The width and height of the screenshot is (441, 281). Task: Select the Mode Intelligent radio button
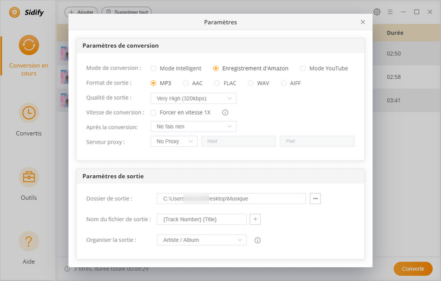coord(154,68)
